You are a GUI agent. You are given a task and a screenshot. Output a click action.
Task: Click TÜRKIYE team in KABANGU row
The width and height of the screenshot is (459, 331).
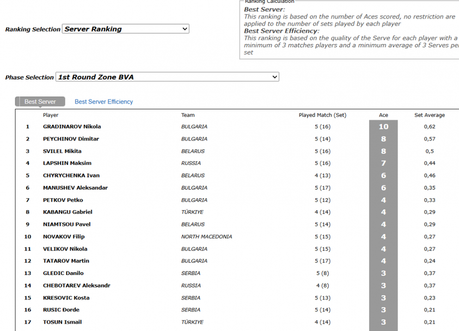click(192, 212)
